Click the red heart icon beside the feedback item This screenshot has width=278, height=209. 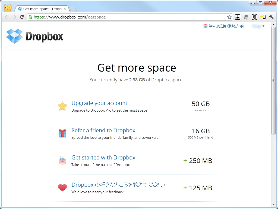(x=62, y=188)
